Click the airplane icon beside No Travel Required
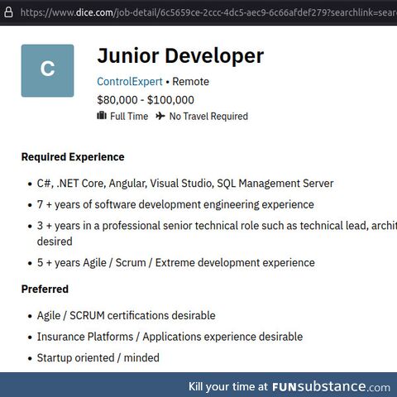 pos(160,116)
